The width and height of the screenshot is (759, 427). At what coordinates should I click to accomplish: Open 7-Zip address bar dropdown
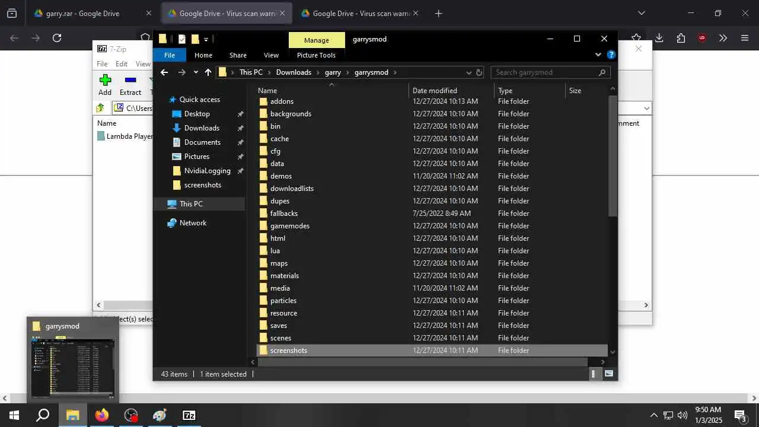point(646,109)
